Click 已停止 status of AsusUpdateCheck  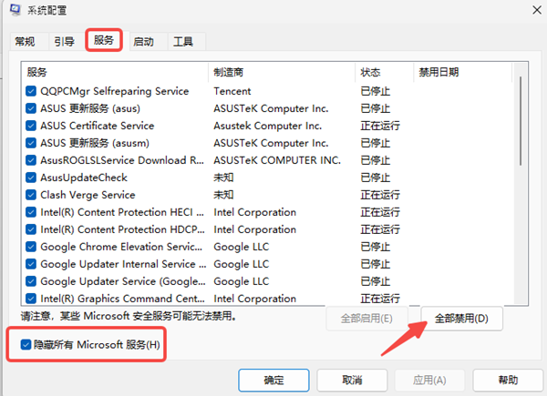click(375, 178)
